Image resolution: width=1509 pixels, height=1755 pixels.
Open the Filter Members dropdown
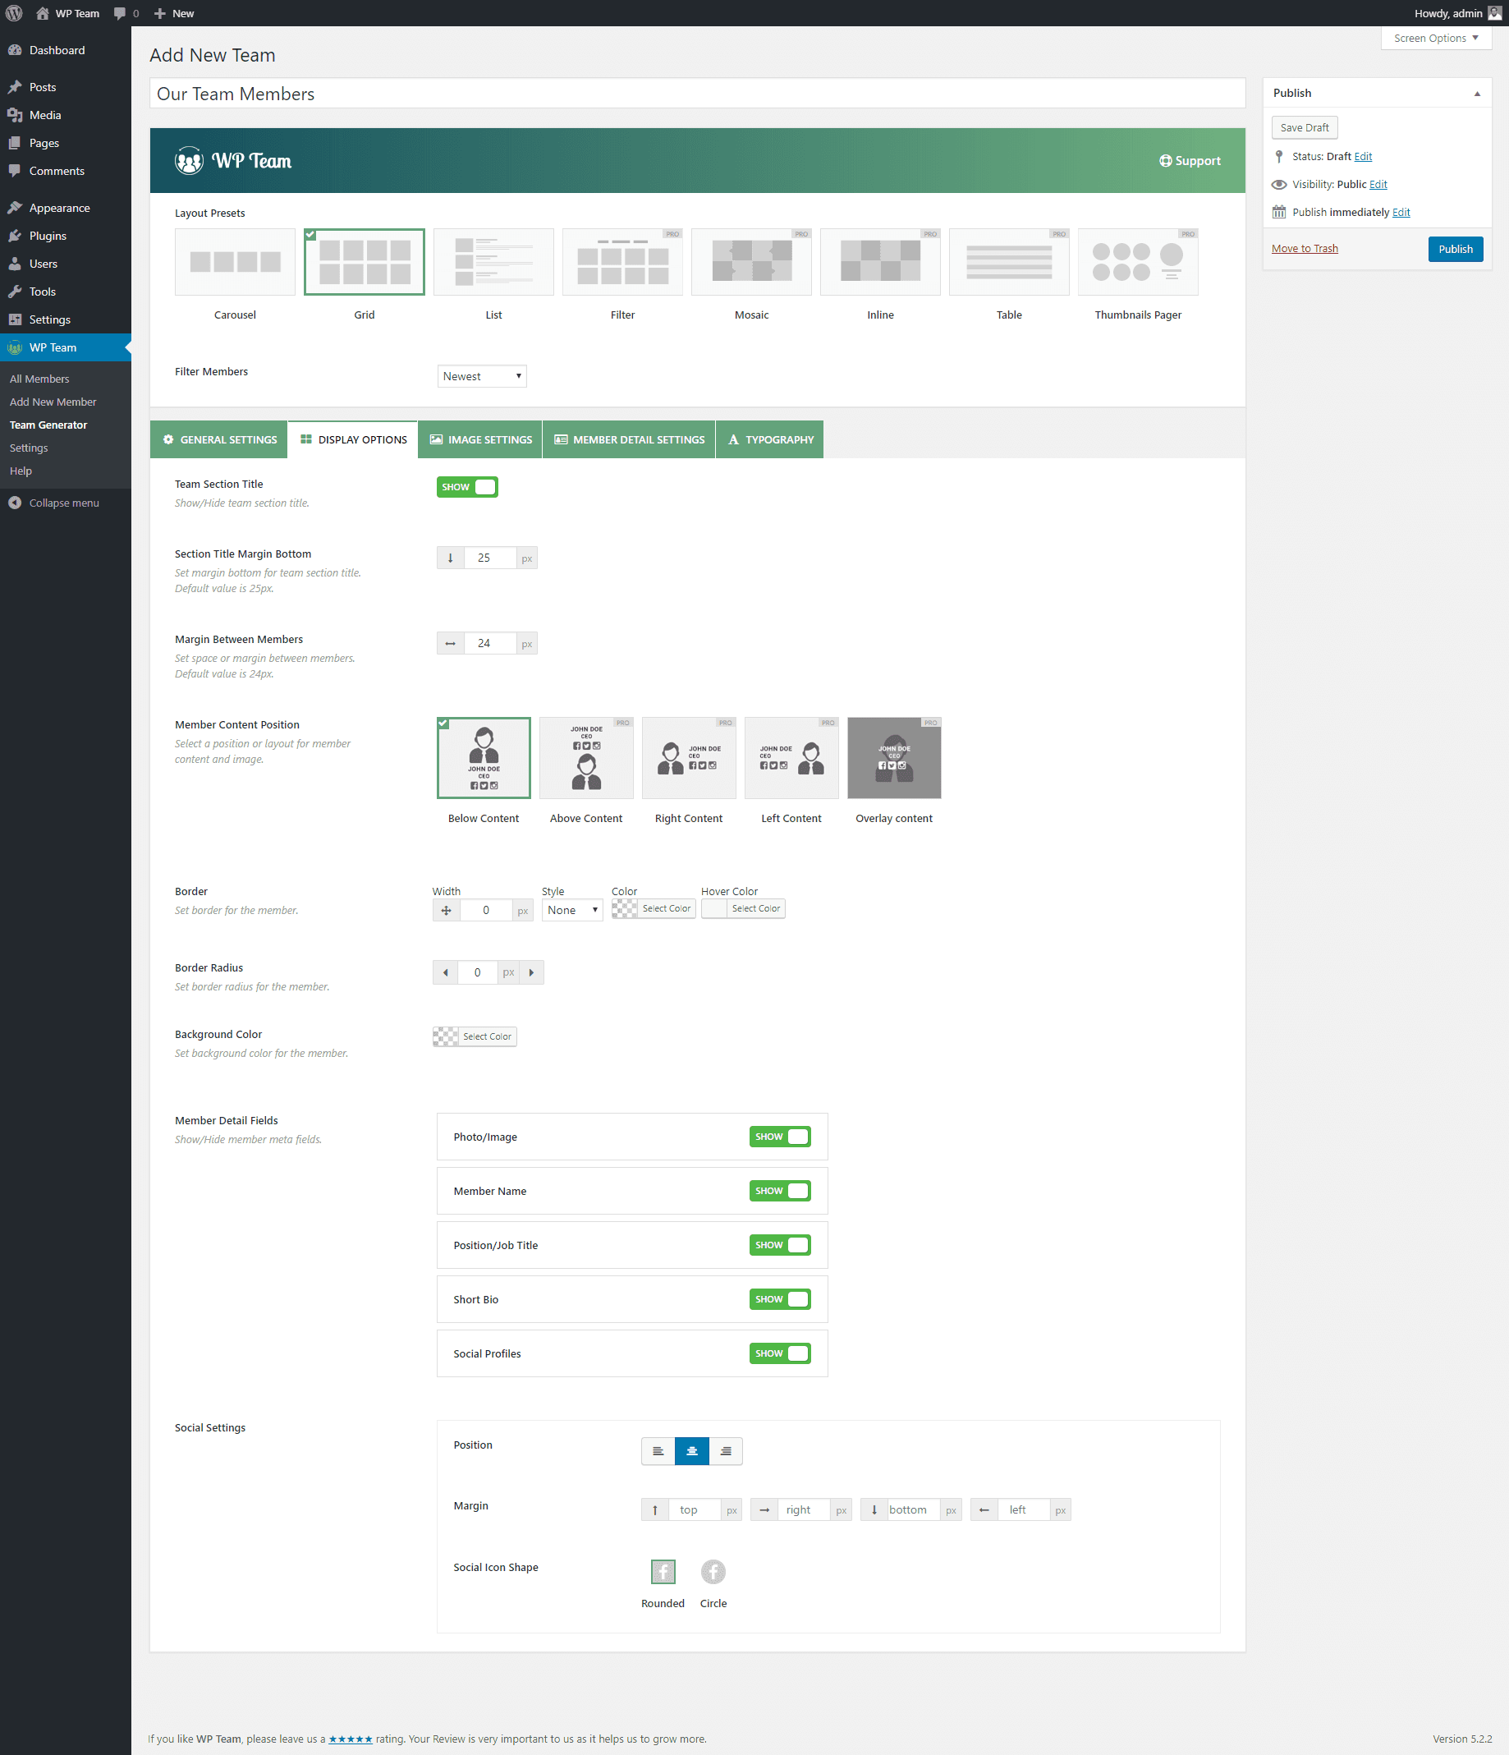click(x=481, y=376)
